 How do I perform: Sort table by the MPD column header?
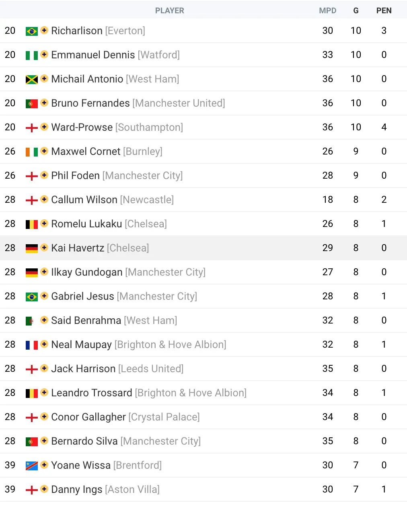327,11
